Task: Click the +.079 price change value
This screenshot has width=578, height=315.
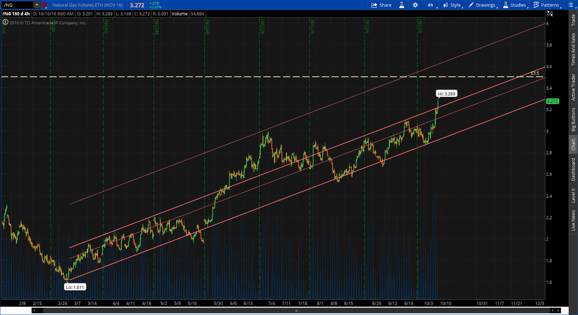Action: pos(154,3)
